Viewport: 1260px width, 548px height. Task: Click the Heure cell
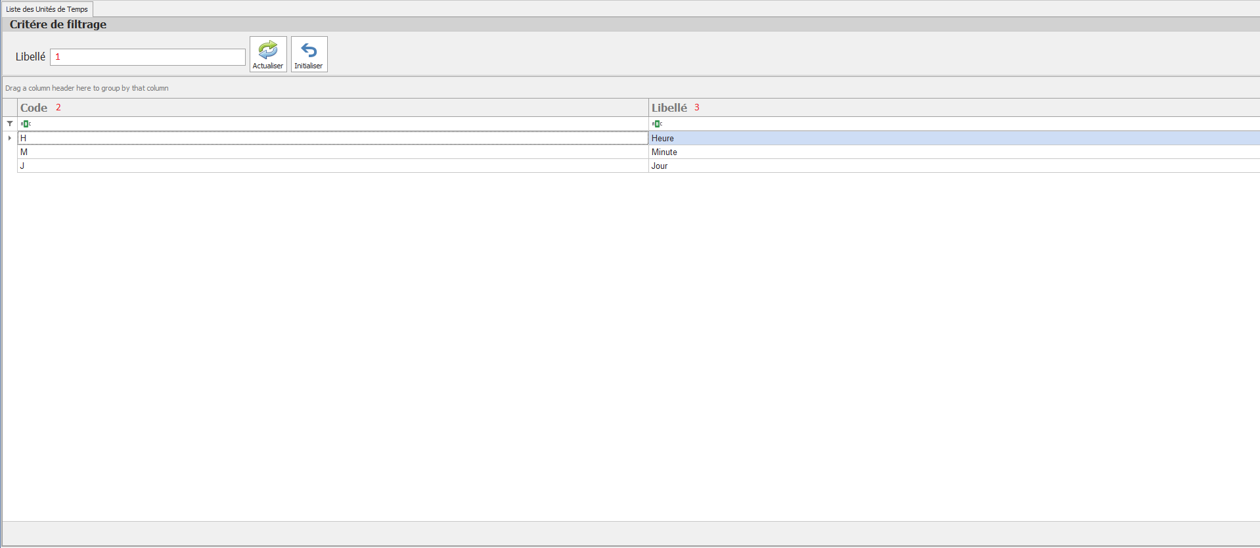click(663, 138)
